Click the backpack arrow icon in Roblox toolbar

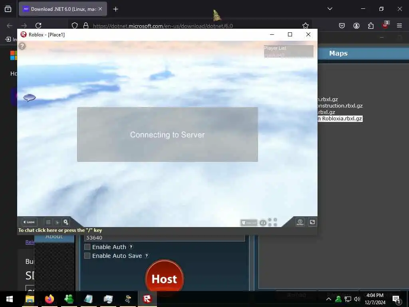[57, 222]
